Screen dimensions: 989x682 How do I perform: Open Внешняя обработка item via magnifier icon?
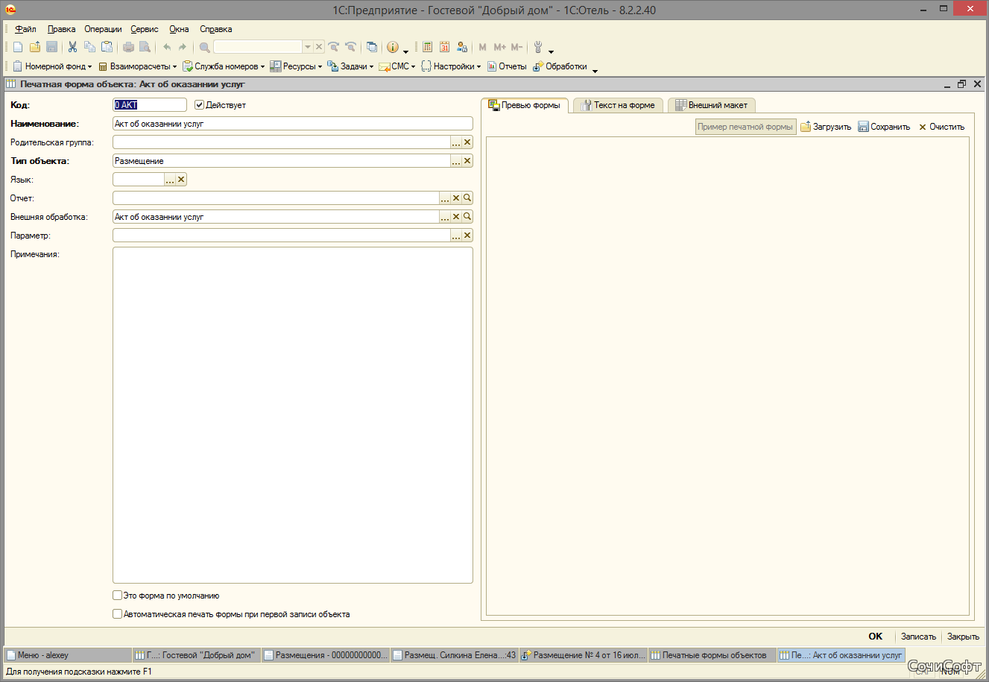[x=467, y=217]
